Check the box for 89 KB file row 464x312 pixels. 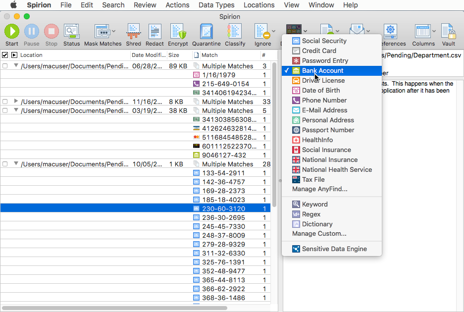pos(5,66)
